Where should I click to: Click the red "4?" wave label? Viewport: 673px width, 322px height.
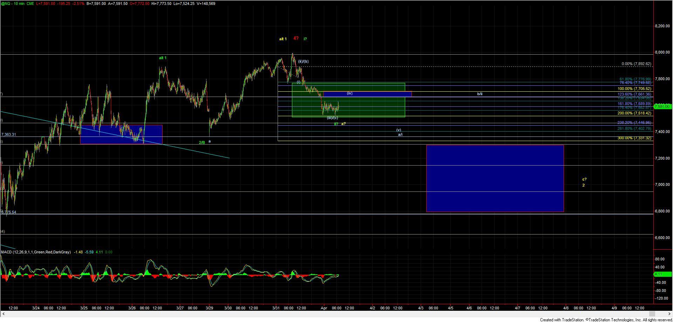[x=296, y=38]
